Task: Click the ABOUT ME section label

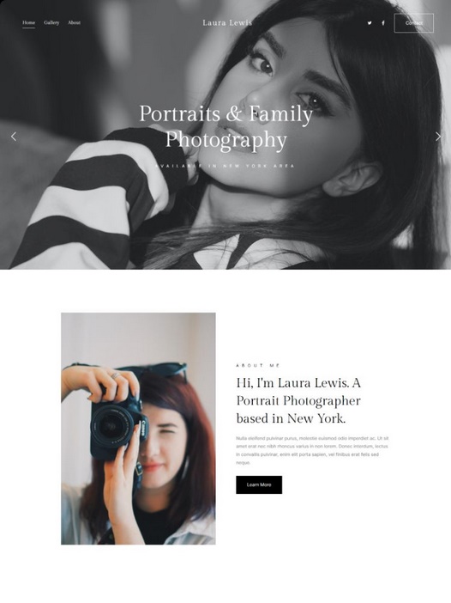Action: click(x=258, y=366)
